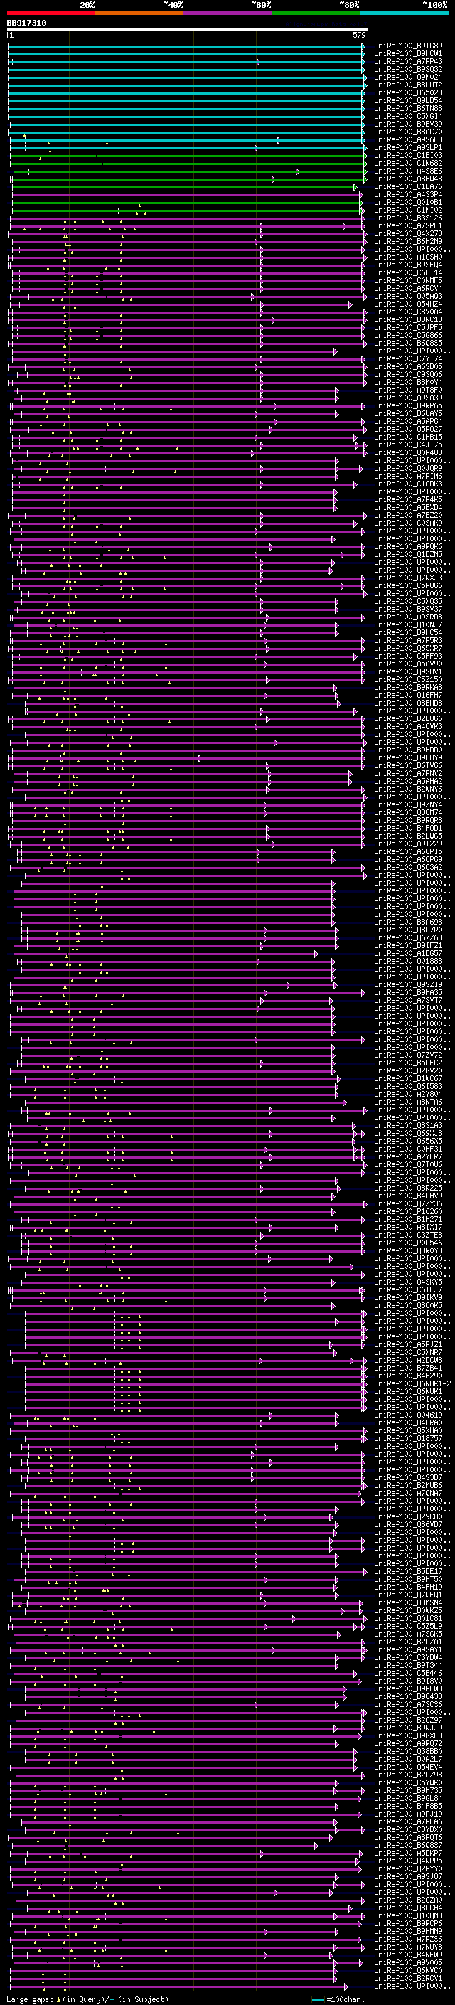Click the cyan alignment bar for UniRef100_B9SQ32
This screenshot has height=2005, width=455.
[186, 69]
